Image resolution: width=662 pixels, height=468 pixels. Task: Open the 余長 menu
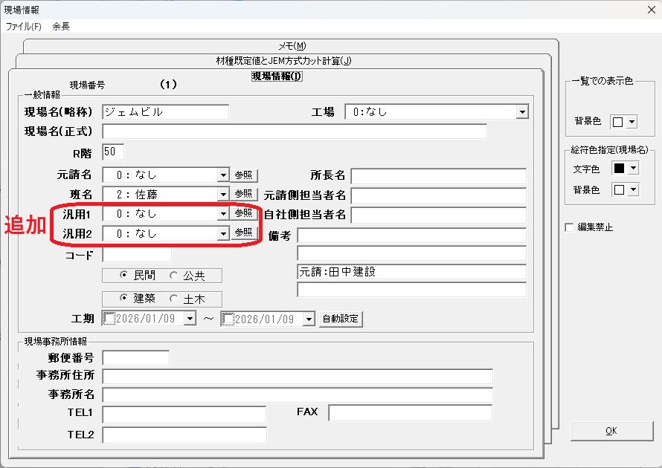(x=61, y=26)
